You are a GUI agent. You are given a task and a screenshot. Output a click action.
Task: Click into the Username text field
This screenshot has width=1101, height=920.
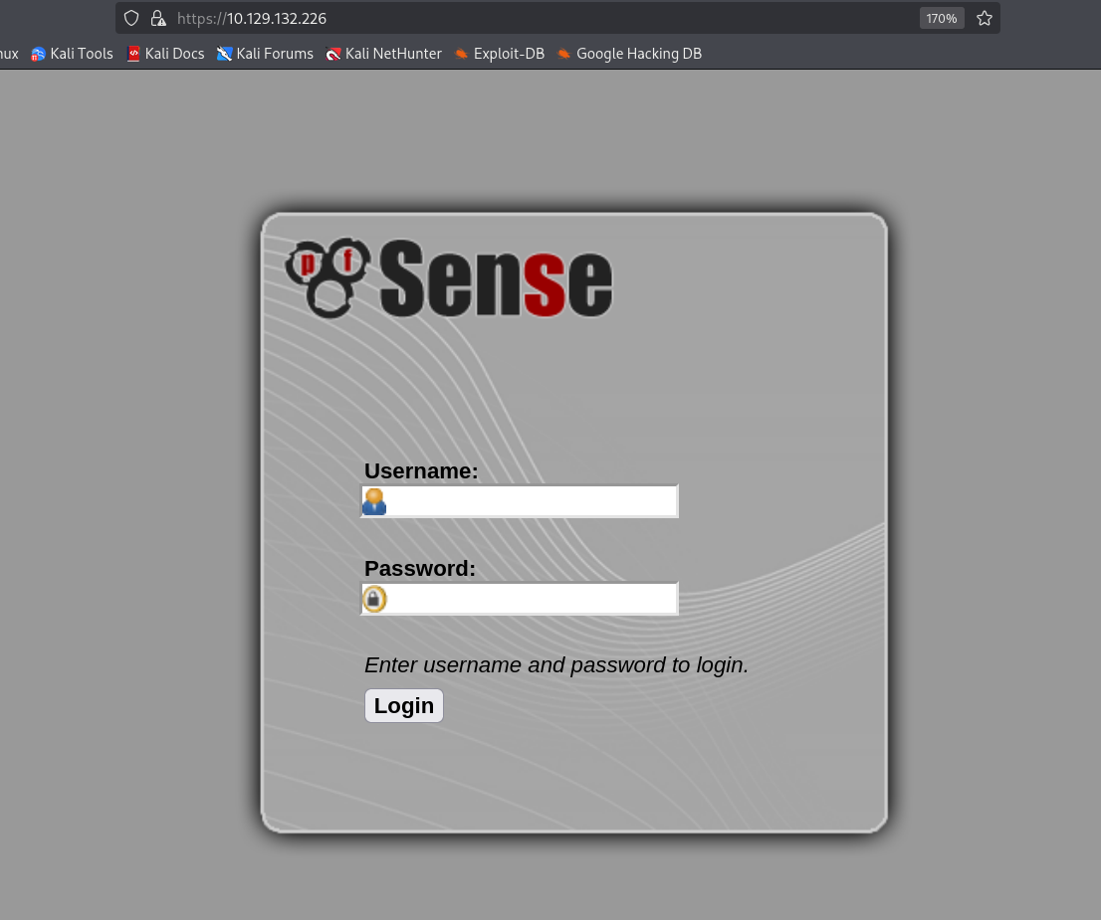(530, 501)
